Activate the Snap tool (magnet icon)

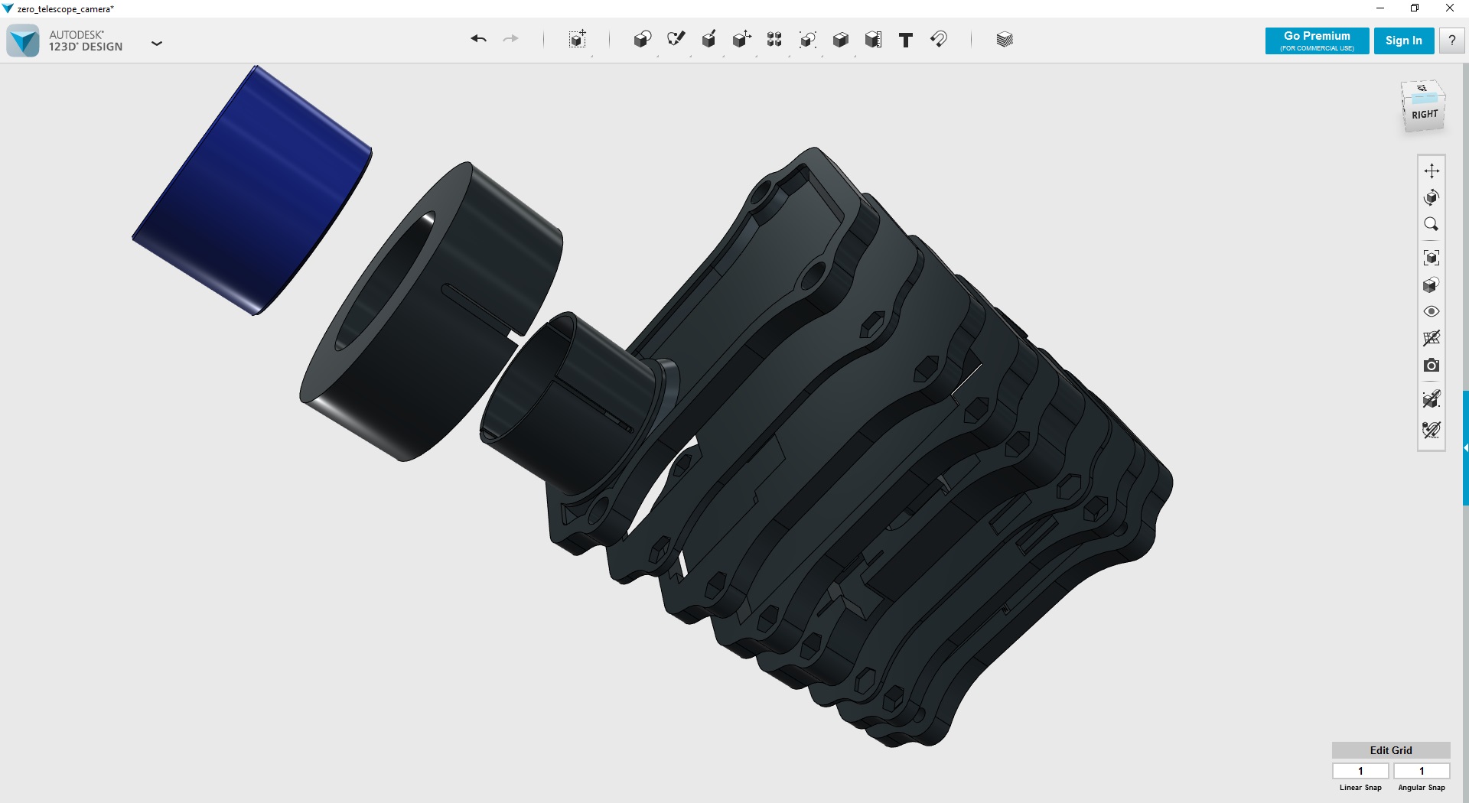coord(940,40)
